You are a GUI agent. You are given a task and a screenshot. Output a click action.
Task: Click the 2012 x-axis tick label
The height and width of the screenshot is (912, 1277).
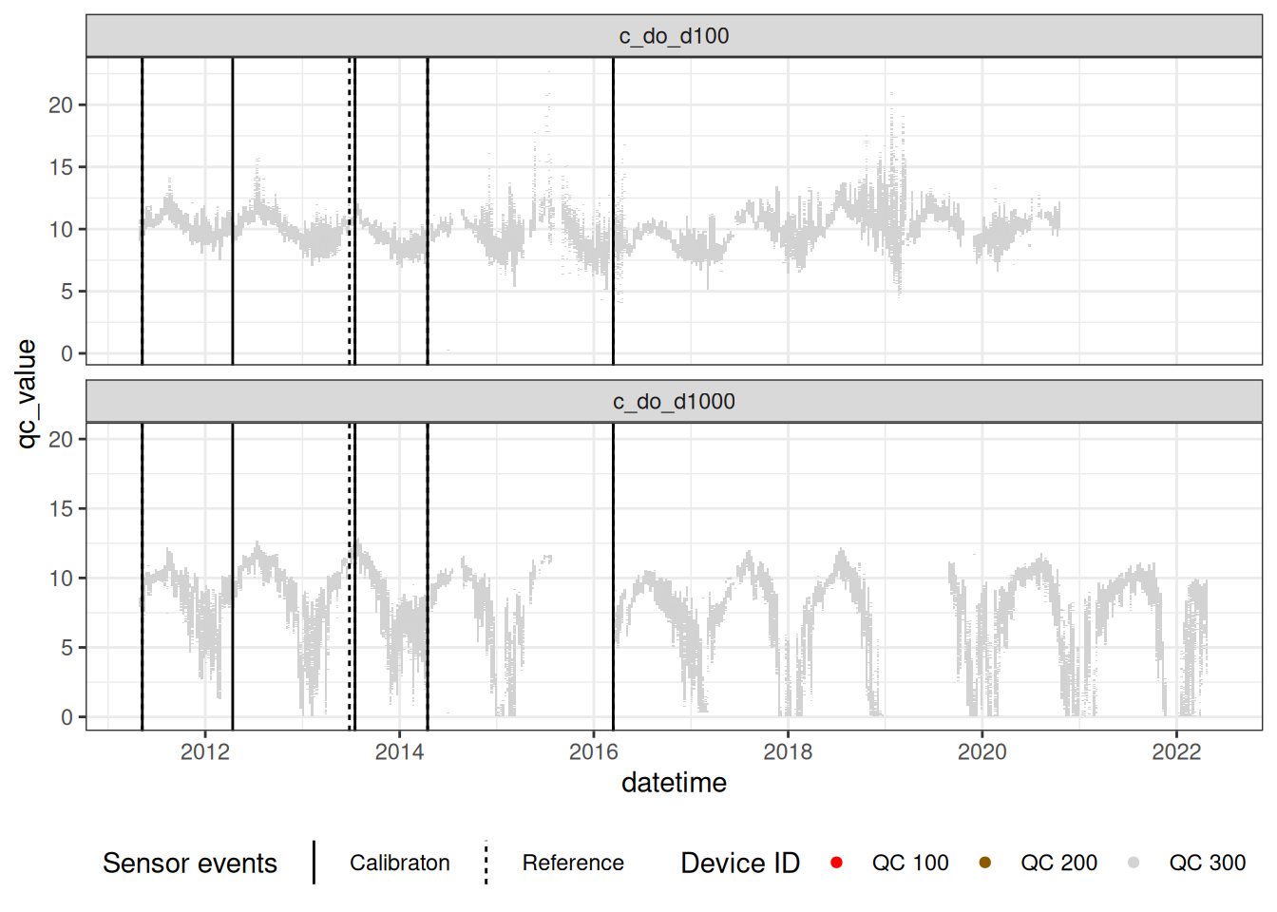[205, 752]
